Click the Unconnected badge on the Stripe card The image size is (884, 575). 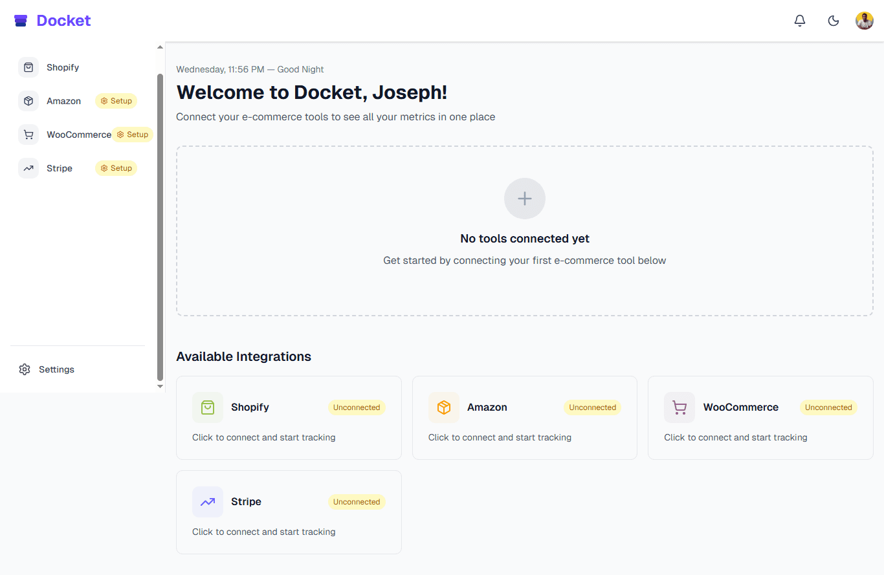tap(357, 501)
